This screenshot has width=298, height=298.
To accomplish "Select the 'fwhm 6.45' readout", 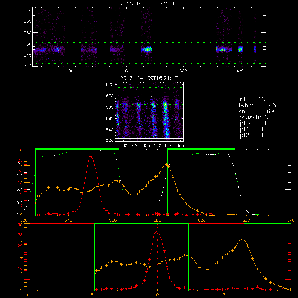I will coord(257,105).
